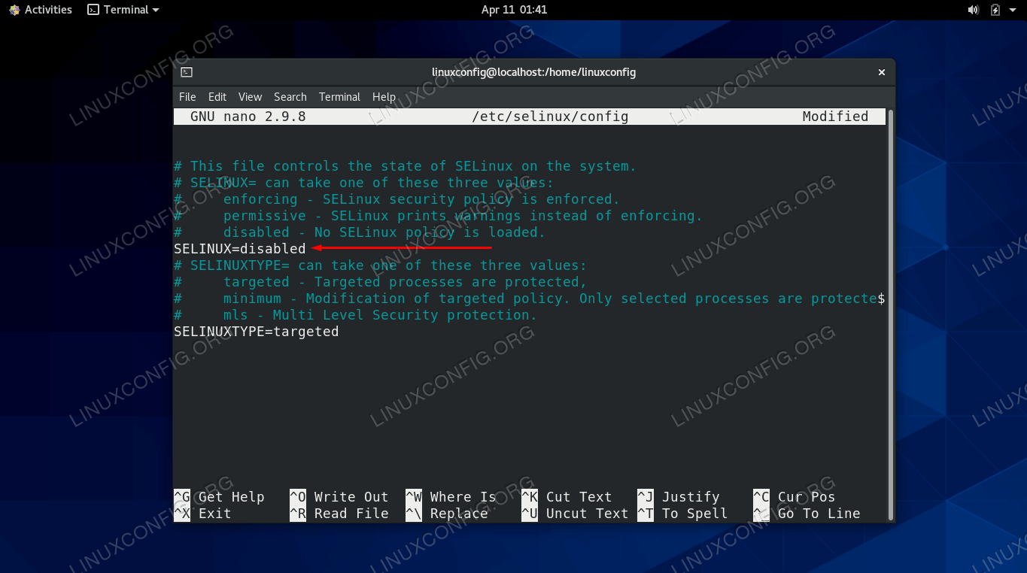Viewport: 1027px width, 573px height.
Task: Open the Help menu
Action: pos(384,97)
